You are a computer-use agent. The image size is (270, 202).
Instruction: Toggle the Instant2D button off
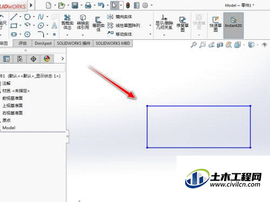pyautogui.click(x=233, y=25)
